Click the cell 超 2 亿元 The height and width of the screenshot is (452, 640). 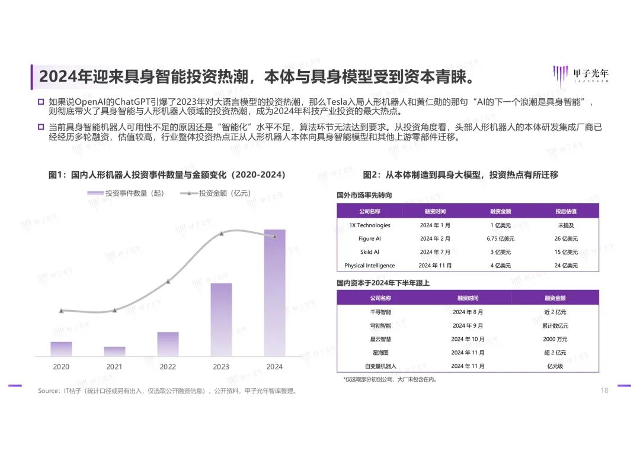coord(555,353)
